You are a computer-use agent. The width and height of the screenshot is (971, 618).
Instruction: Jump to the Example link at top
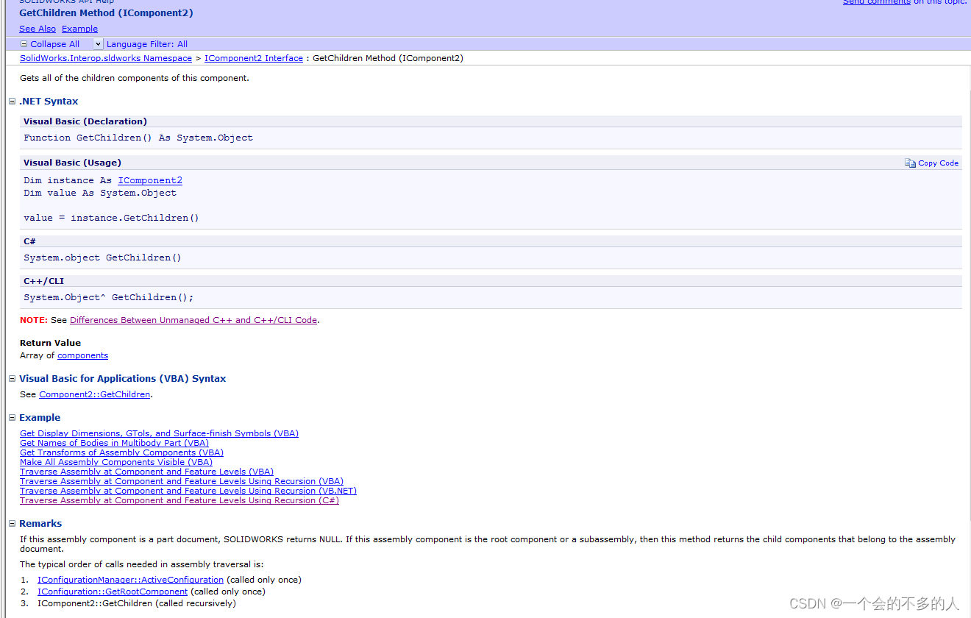79,29
